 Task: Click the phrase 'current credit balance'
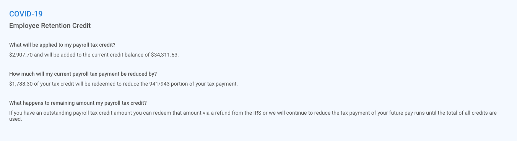(116, 55)
